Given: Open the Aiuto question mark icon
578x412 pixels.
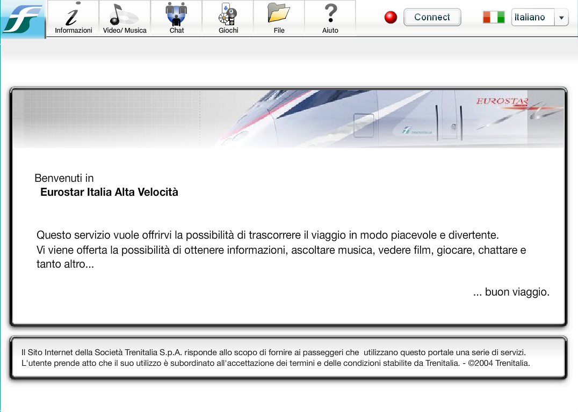Looking at the screenshot, I should point(331,13).
